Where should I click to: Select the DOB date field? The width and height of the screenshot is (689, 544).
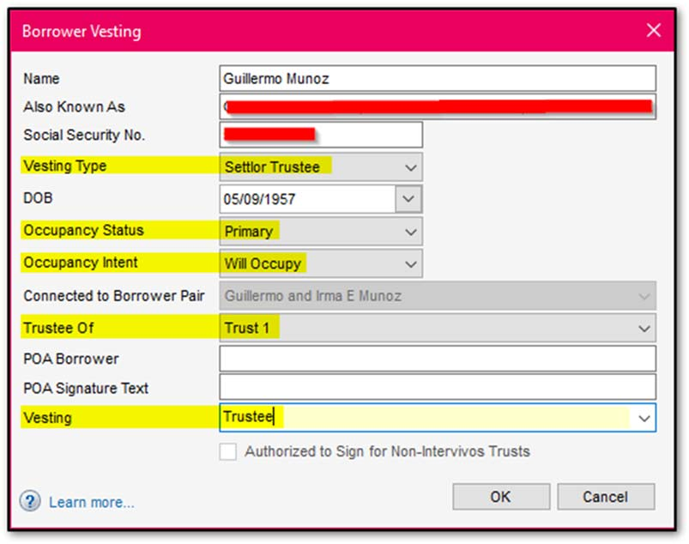[x=305, y=199]
